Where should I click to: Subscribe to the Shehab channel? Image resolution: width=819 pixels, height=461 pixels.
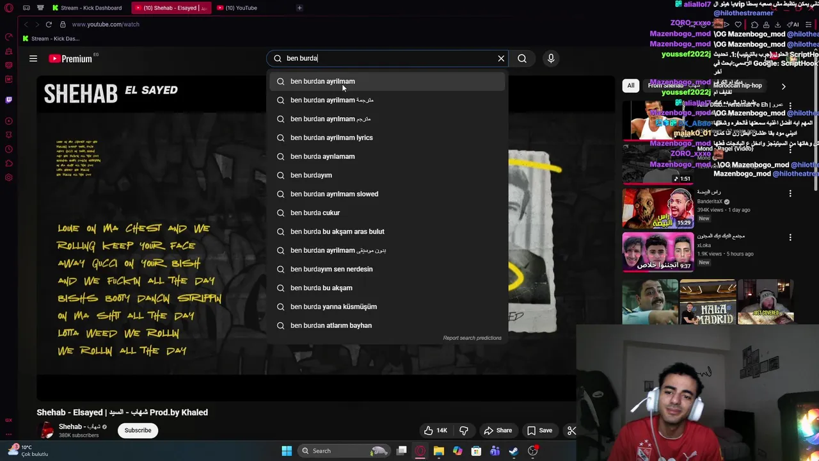(x=138, y=430)
